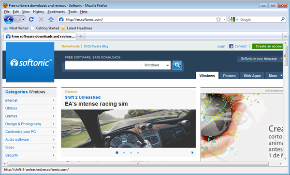Select the Free software downloads browser tab
Image resolution: width=290 pixels, height=175 pixels.
point(40,36)
